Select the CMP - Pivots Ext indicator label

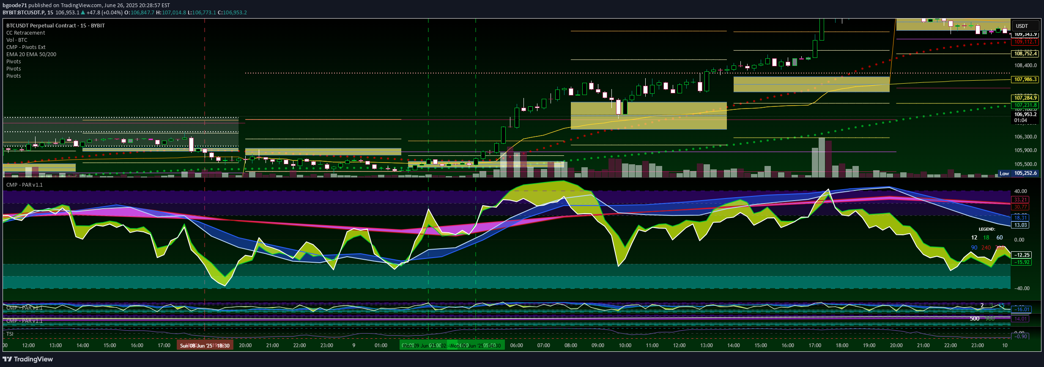tap(26, 47)
